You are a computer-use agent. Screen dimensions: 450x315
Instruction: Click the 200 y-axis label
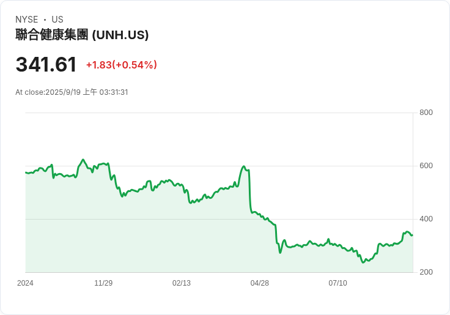(x=426, y=272)
